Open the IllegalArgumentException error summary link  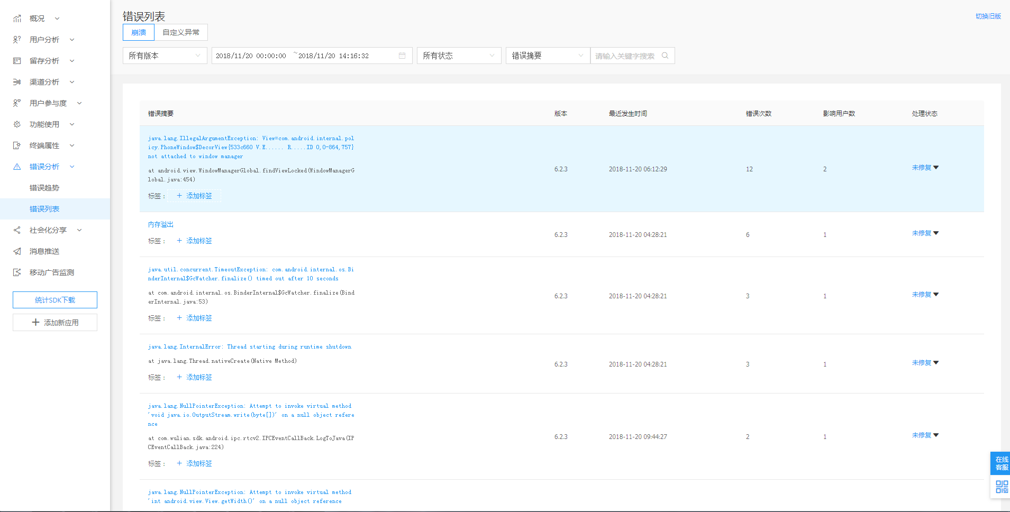click(x=251, y=148)
